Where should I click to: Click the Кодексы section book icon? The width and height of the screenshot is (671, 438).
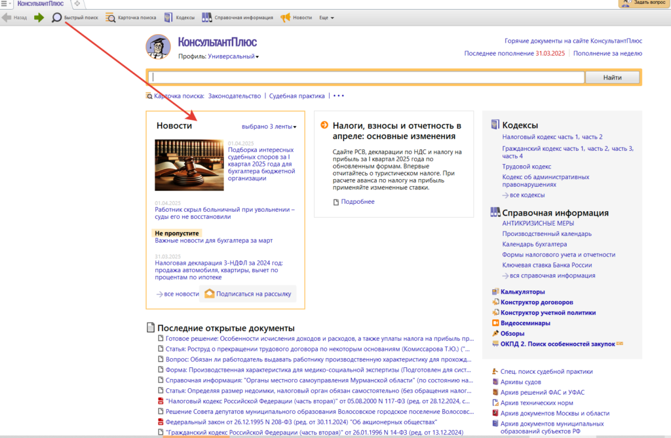495,125
